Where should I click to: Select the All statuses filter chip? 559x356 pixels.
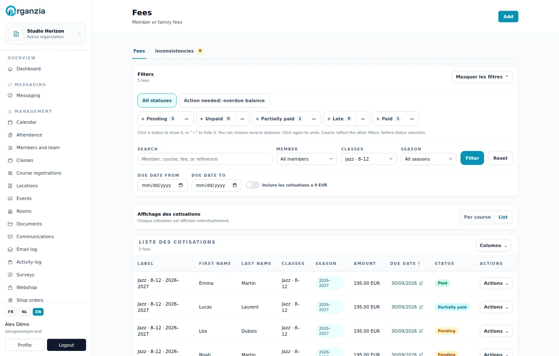[157, 100]
